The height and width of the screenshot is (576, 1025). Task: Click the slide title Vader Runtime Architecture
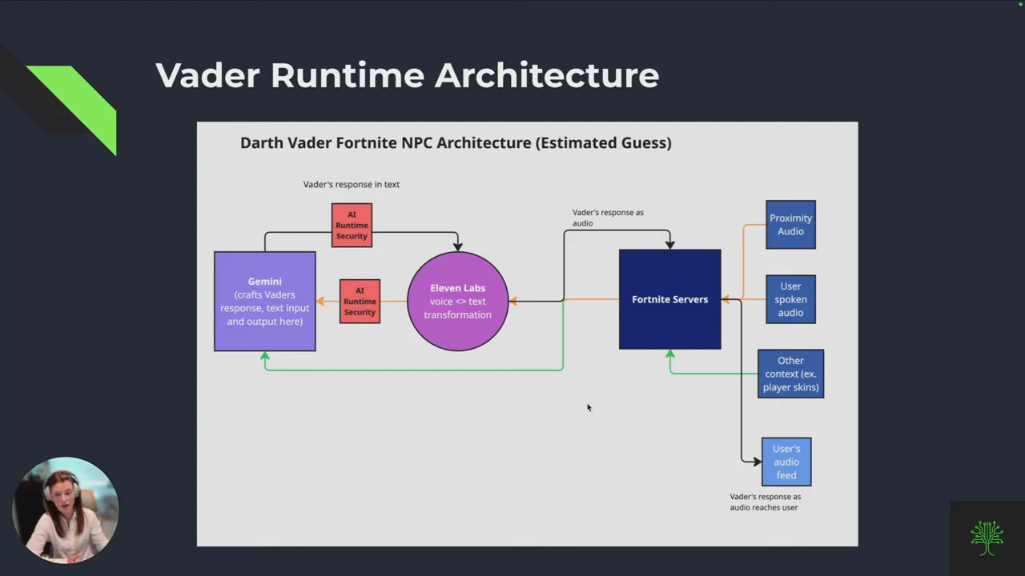click(407, 75)
